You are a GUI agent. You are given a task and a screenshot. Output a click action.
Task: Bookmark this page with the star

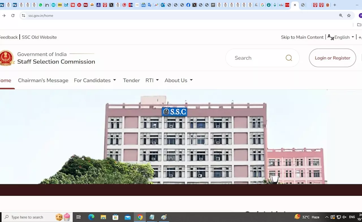pyautogui.click(x=349, y=16)
